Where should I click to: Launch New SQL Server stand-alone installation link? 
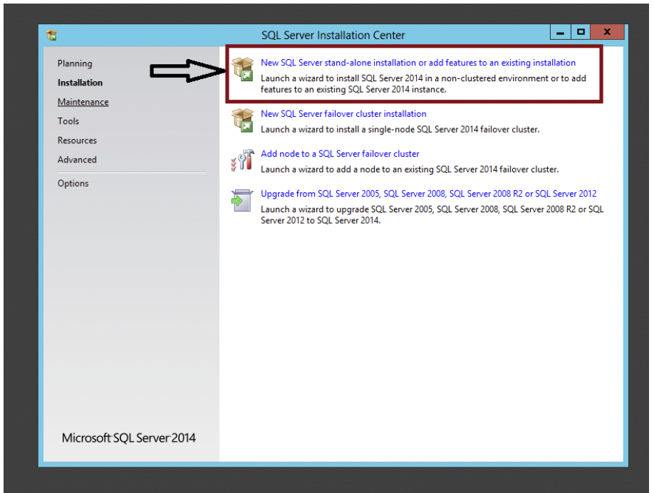[x=418, y=63]
